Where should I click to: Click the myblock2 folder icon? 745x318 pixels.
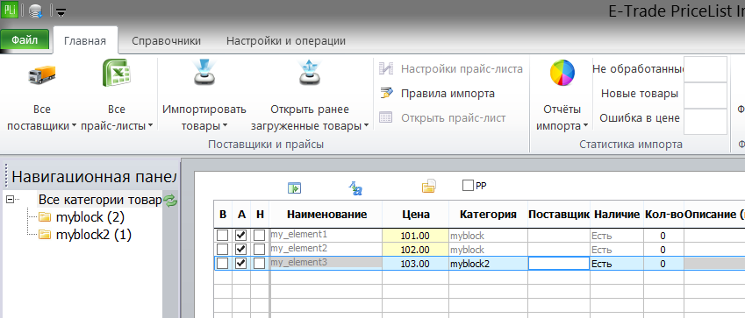[x=45, y=235]
